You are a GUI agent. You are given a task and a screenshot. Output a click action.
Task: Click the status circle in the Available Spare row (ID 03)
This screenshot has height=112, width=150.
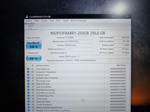pos(28,75)
